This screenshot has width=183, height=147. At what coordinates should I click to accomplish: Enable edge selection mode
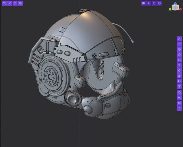pos(10,3)
